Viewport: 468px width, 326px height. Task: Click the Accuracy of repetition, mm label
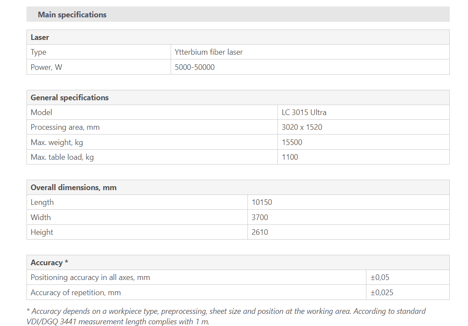click(x=76, y=293)
